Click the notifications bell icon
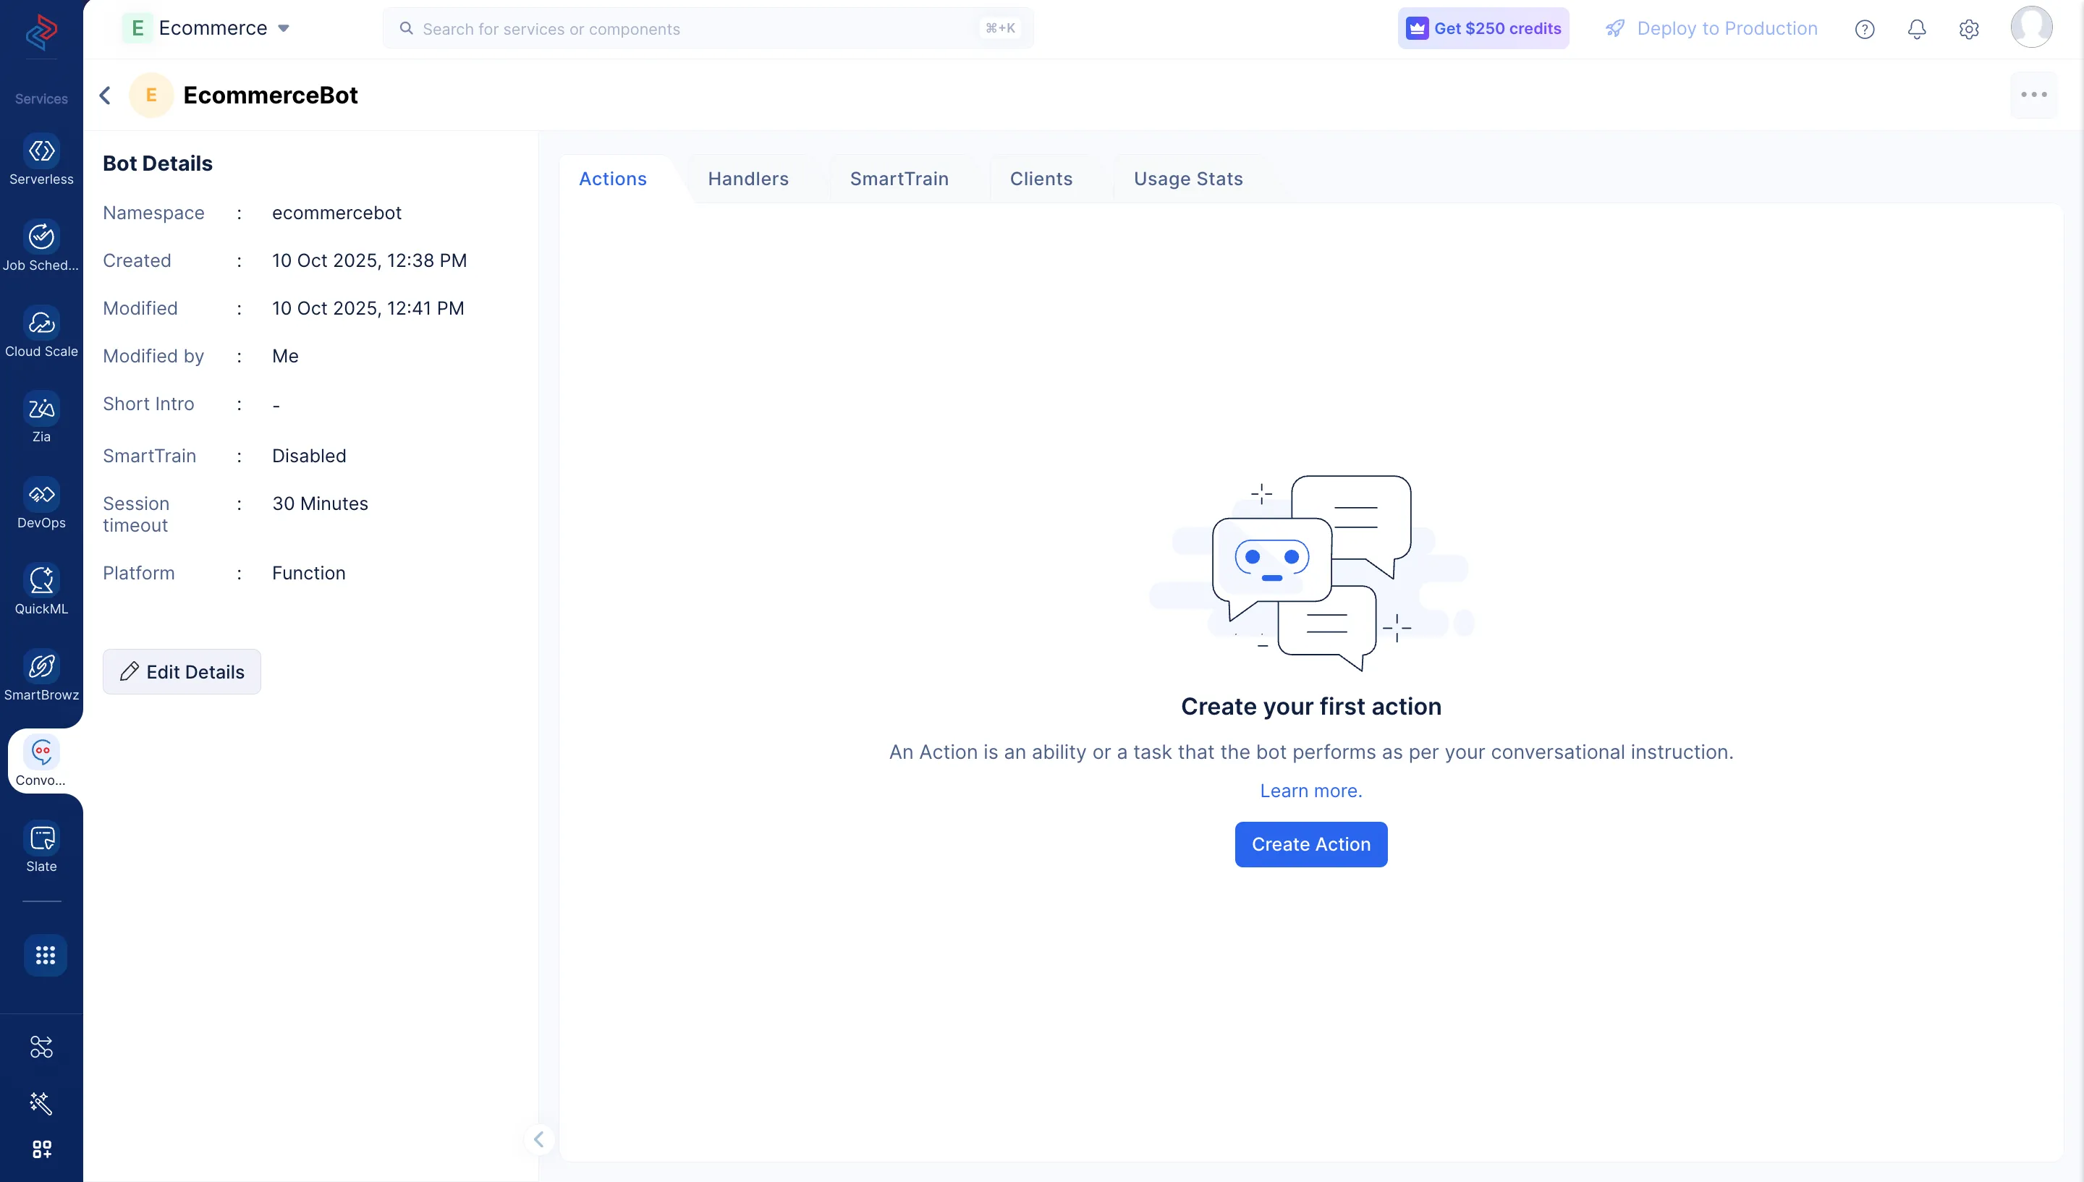 (x=1916, y=29)
